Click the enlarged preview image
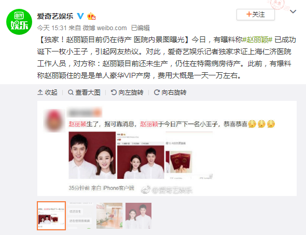Screen dimensions: 306x235 click(167, 149)
